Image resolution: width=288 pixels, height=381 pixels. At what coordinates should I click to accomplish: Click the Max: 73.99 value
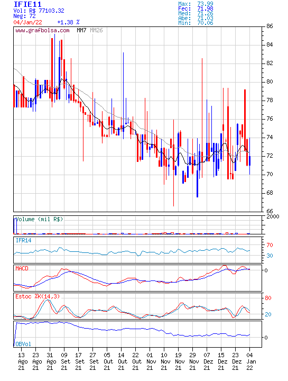[196, 4]
